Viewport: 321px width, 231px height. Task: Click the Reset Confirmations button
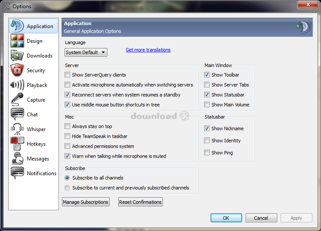tap(140, 202)
